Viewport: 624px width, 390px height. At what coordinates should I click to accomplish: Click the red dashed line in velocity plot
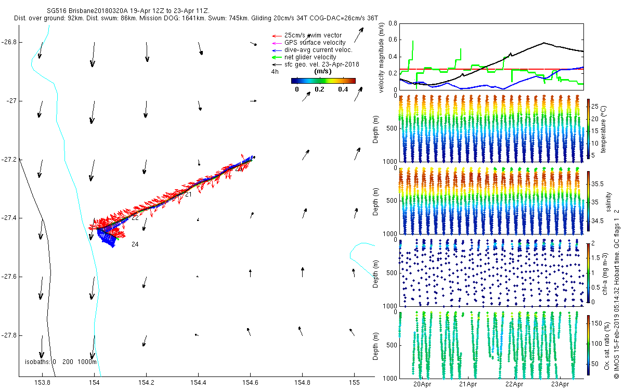click(x=491, y=69)
